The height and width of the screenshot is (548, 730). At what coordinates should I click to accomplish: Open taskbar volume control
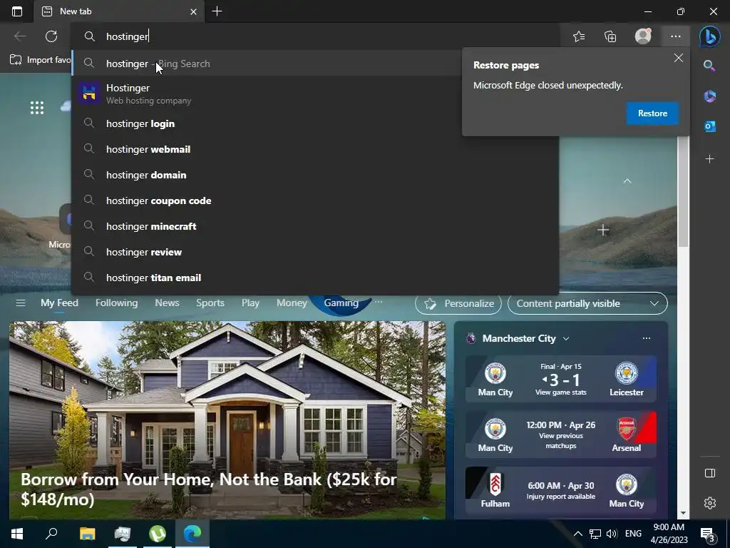pos(612,534)
